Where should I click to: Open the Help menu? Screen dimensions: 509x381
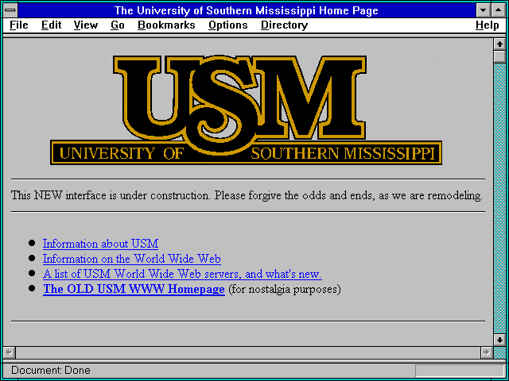[488, 25]
